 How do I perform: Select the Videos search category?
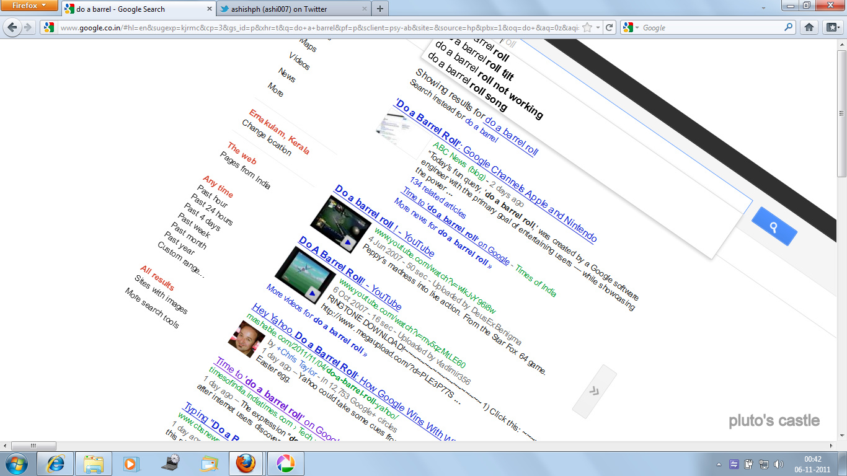pos(299,61)
